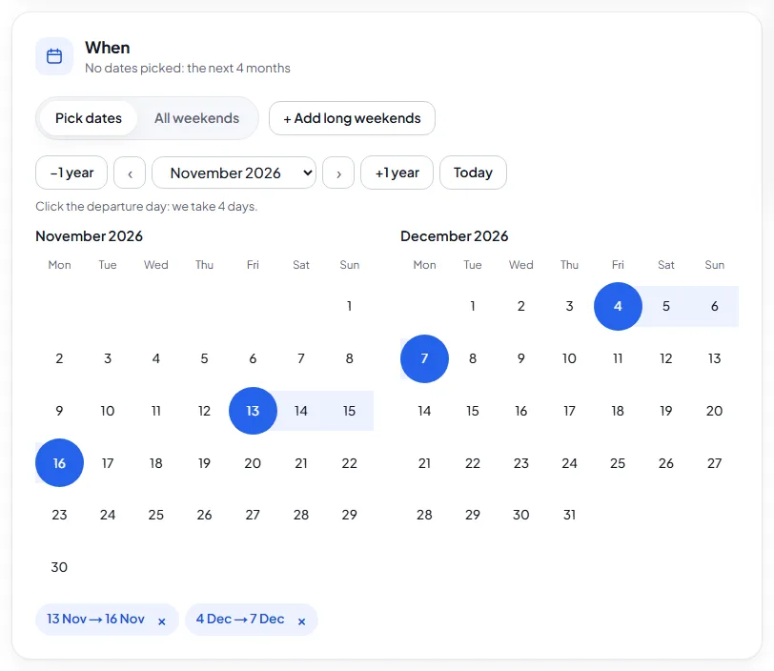Screen dimensions: 774x671
Task: Click selected November 16 end day
Action: click(x=59, y=463)
